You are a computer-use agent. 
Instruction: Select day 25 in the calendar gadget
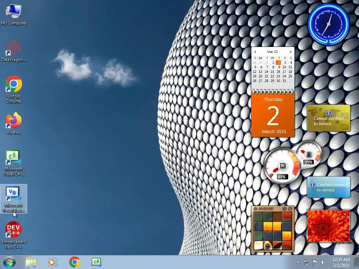(290, 76)
